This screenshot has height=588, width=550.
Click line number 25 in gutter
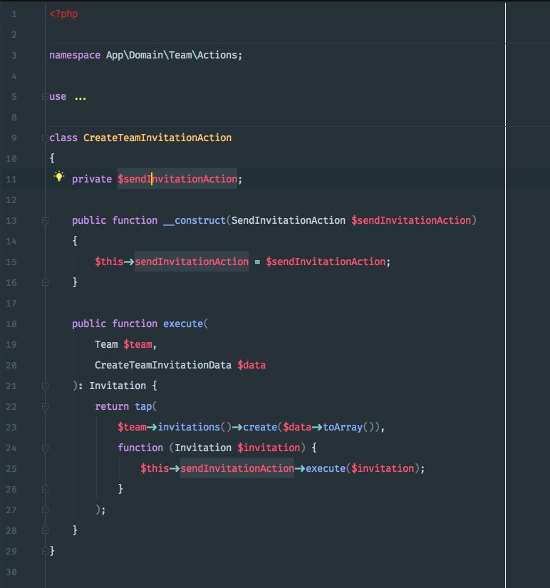[11, 468]
